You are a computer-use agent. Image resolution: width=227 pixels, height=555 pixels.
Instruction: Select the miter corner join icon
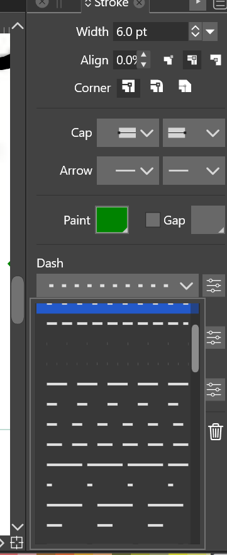(128, 88)
